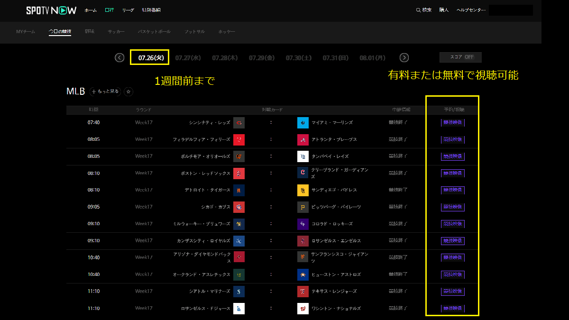Watch 競技映像 for Reds vs Marlins
Screen dimensions: 569x320
pyautogui.click(x=453, y=123)
